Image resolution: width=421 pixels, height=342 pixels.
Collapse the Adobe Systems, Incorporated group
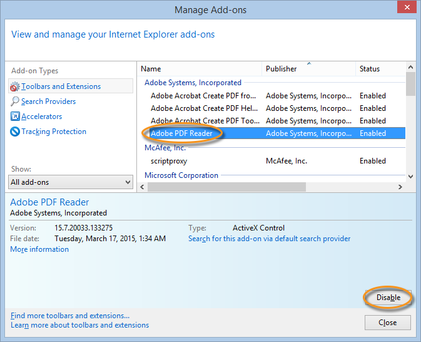193,83
